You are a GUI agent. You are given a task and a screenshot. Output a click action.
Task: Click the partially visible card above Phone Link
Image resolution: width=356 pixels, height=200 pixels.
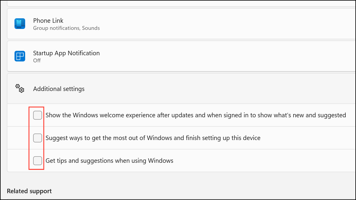[178, 3]
